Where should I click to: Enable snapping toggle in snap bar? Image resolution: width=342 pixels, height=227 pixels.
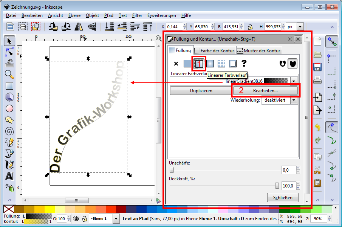tap(332, 42)
